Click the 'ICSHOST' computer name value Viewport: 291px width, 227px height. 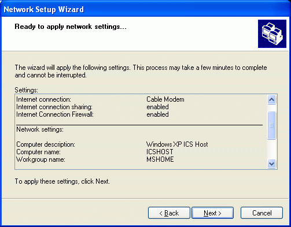(x=160, y=152)
